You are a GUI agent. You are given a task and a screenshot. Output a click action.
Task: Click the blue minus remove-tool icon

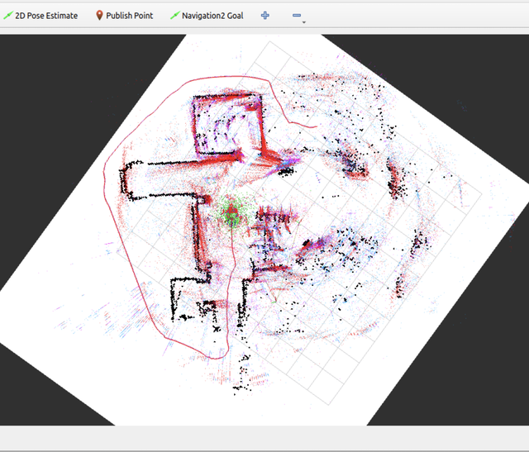(x=297, y=16)
